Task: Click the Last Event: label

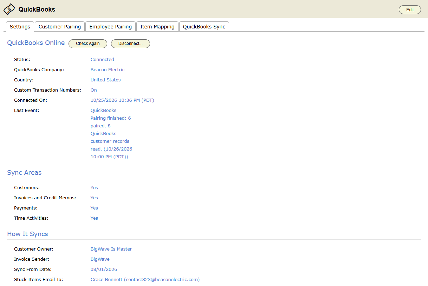Action: 27,111
